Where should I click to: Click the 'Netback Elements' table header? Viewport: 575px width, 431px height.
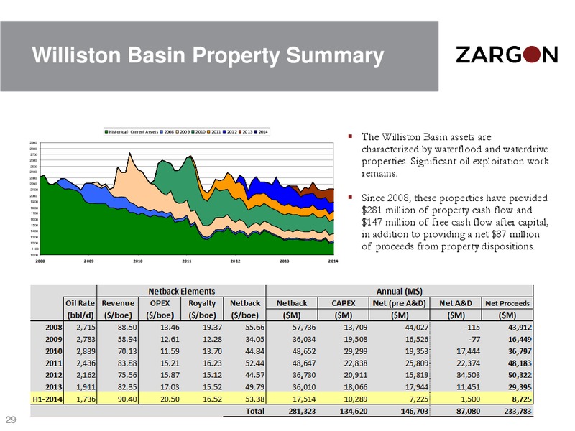[x=182, y=292]
